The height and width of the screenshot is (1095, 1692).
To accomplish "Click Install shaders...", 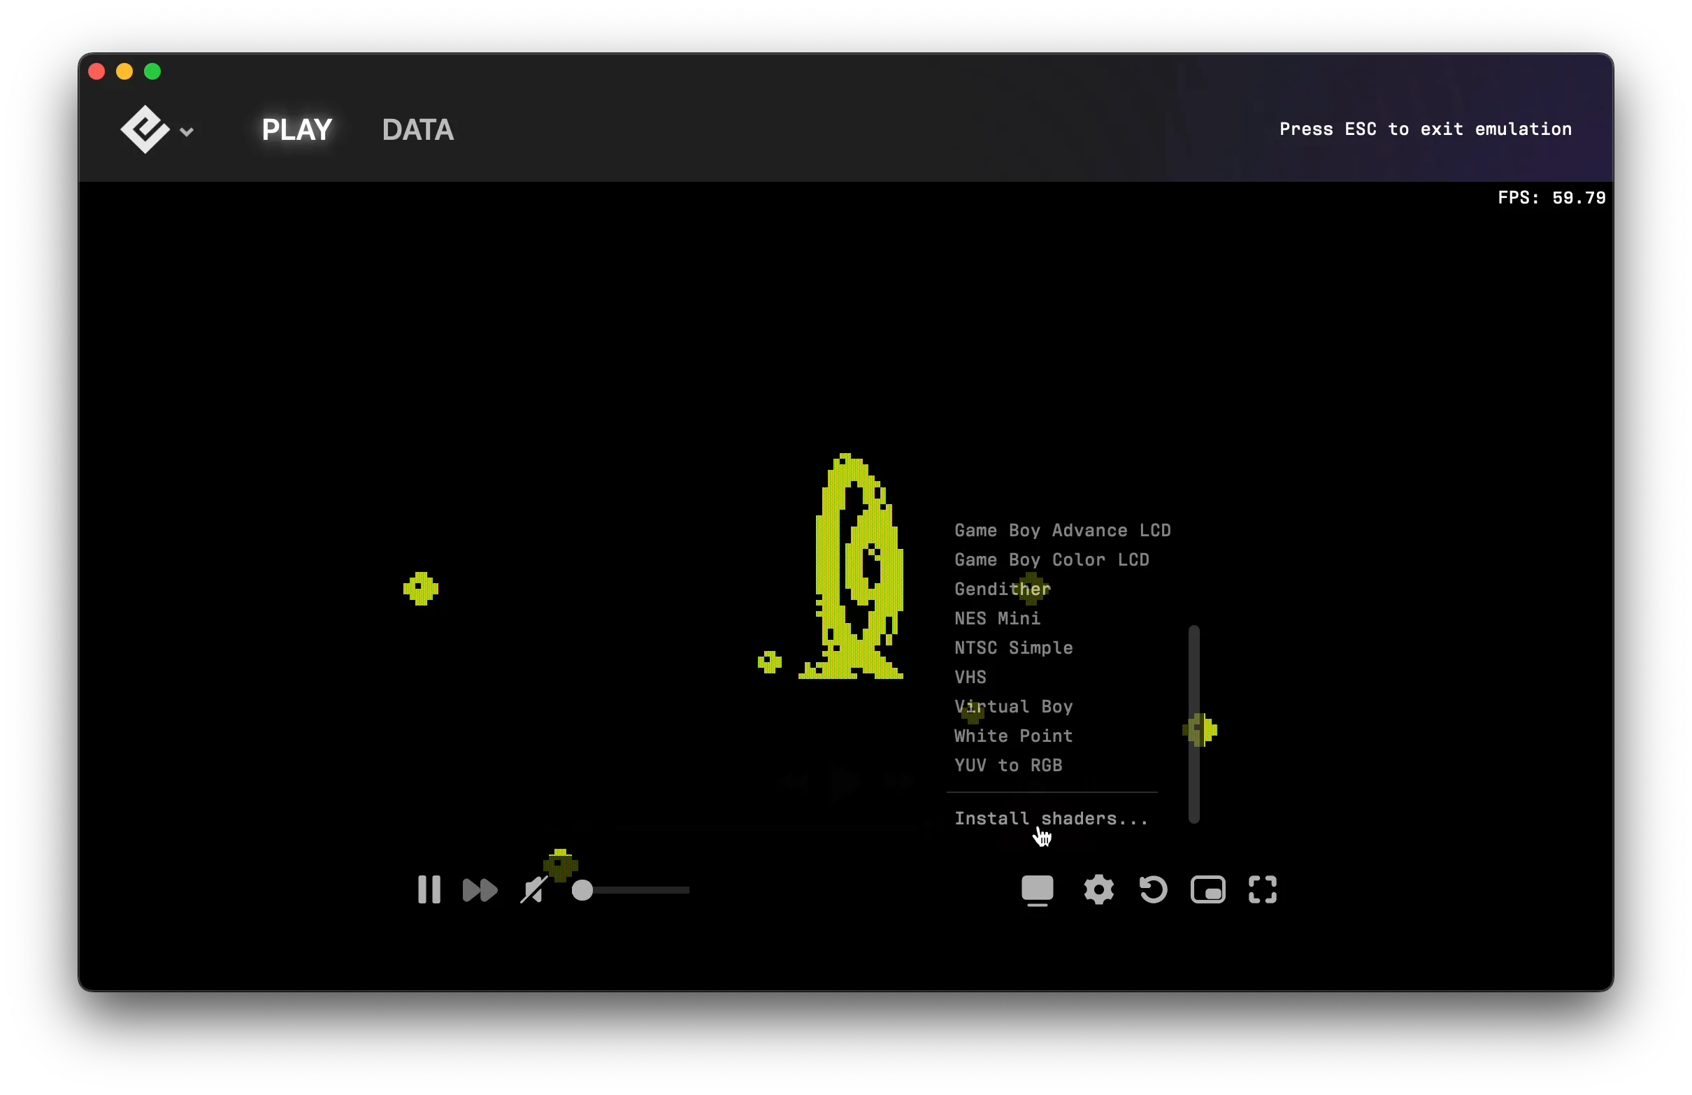I will pos(1051,818).
